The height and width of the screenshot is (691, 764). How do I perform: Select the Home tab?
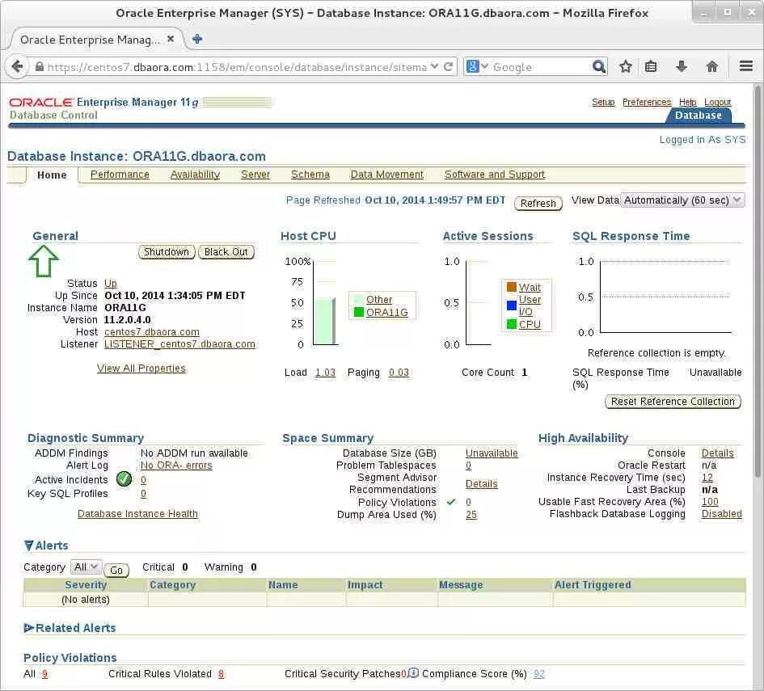[x=52, y=175]
